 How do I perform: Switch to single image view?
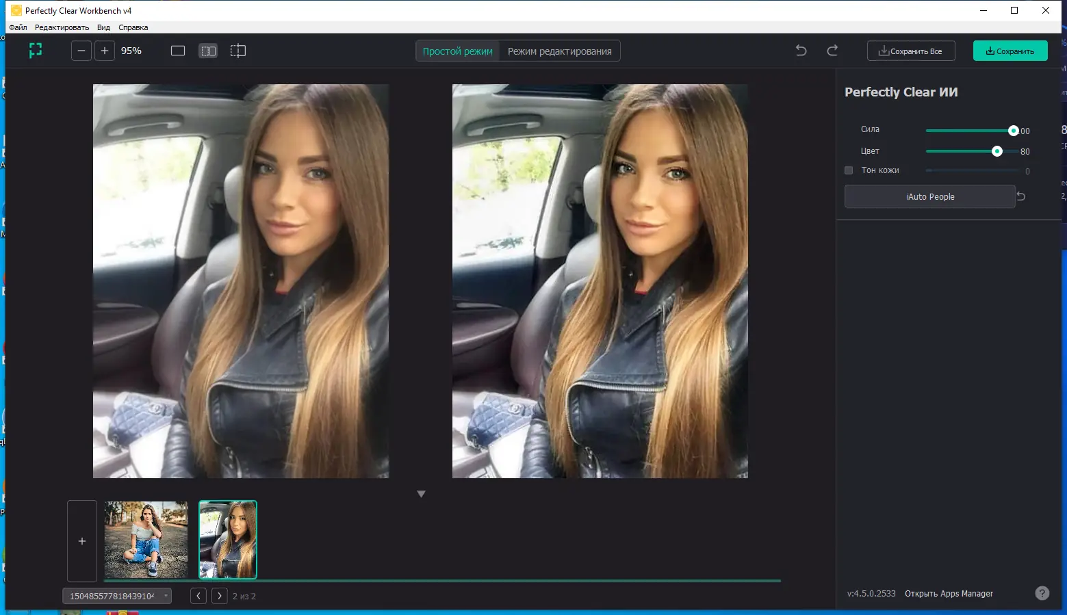178,51
